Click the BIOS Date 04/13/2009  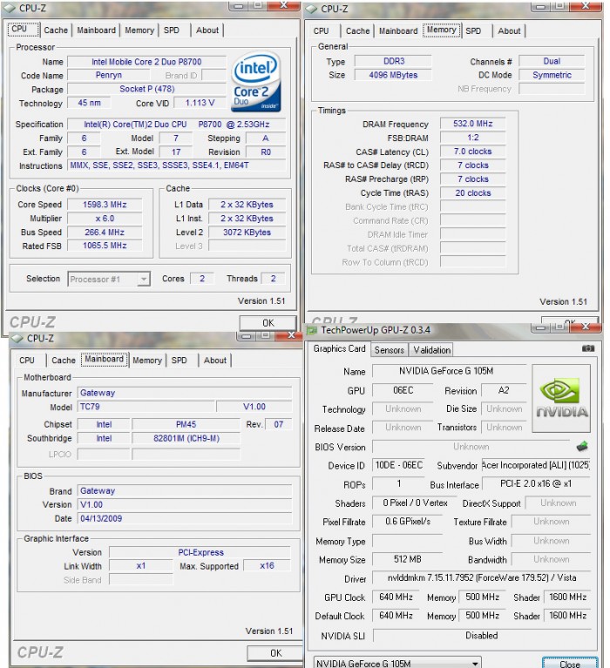(185, 518)
